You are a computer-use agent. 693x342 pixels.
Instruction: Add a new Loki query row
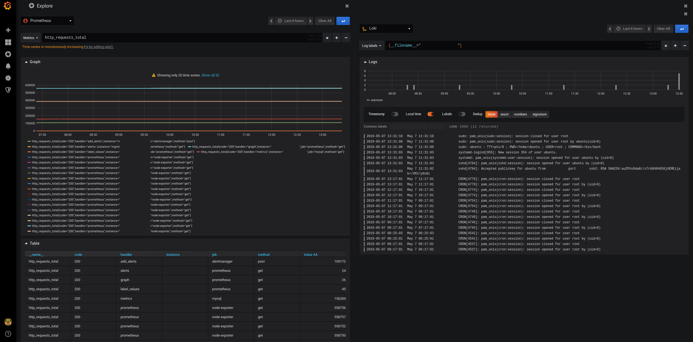pos(675,46)
